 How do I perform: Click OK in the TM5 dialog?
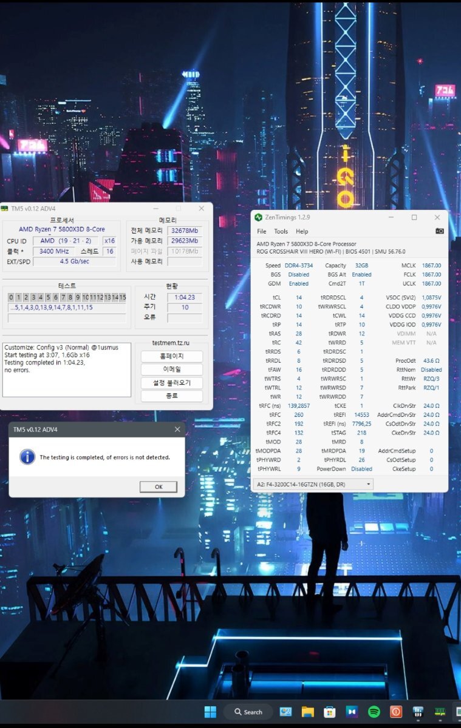click(159, 487)
